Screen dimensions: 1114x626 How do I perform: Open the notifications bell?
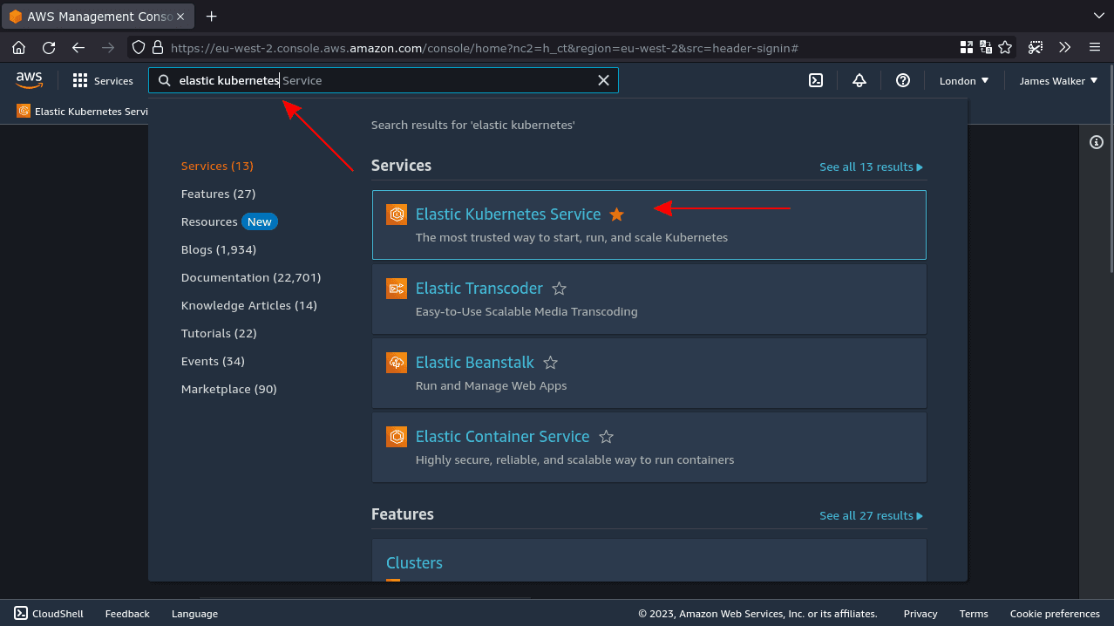click(859, 80)
